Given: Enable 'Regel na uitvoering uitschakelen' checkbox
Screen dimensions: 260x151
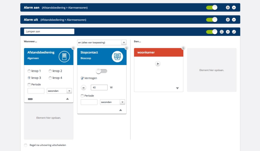Looking at the screenshot, I should (x=26, y=145).
